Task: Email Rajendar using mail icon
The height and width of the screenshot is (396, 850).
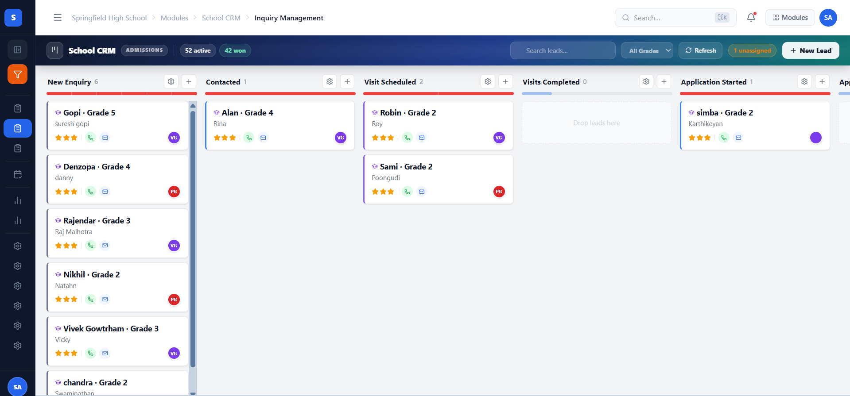Action: (105, 245)
